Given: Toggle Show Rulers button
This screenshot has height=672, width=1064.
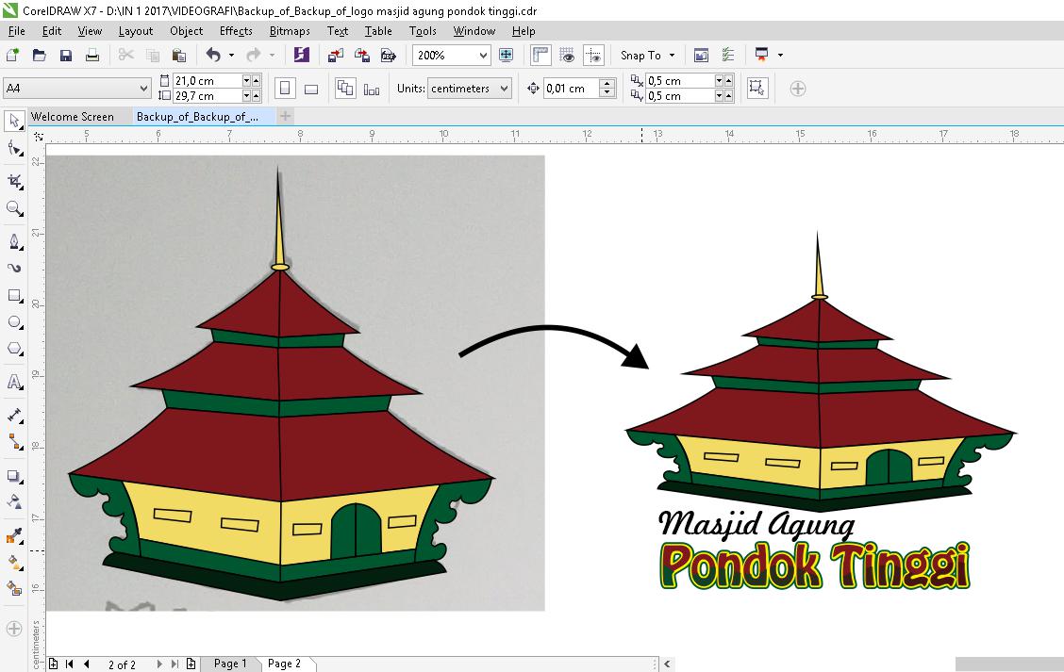Looking at the screenshot, I should tap(540, 55).
